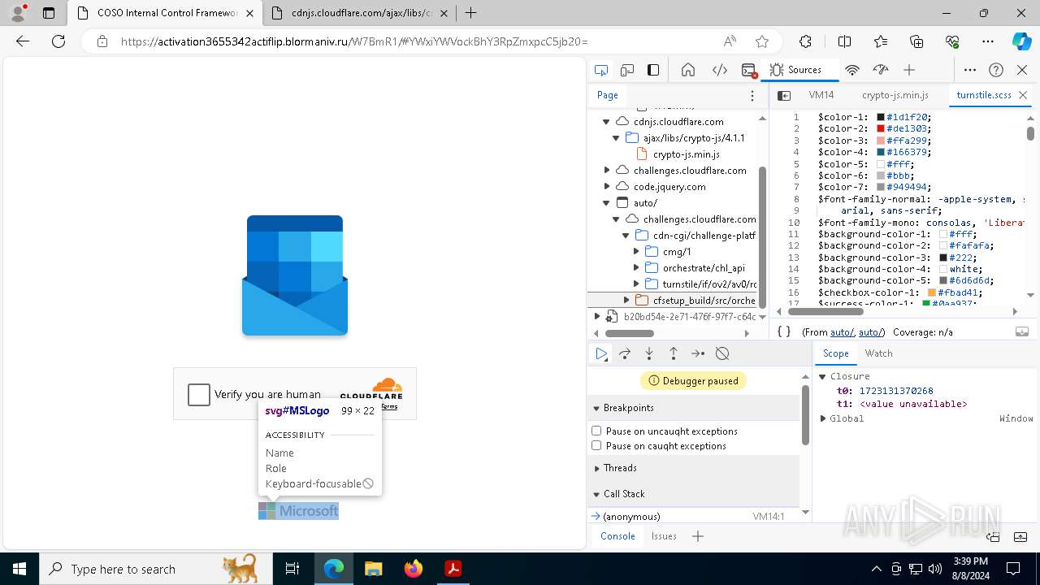Enable Pause on uncaught exceptions

pyautogui.click(x=596, y=431)
